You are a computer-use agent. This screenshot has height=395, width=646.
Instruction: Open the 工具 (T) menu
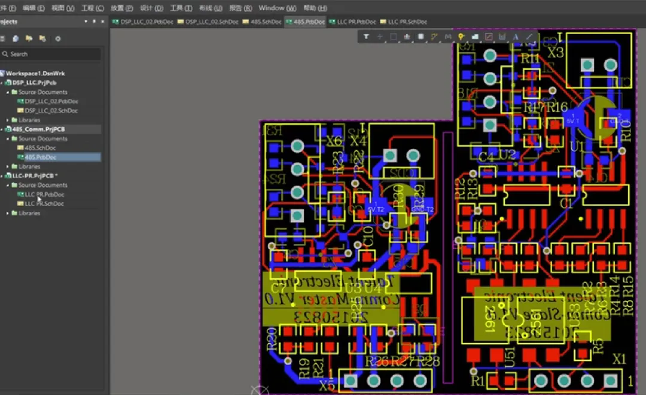click(x=181, y=8)
